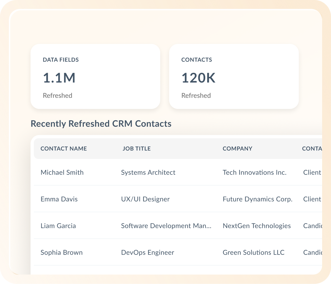Select NextGen Technologies company cell
Screen dimensions: 331x284
click(x=257, y=226)
